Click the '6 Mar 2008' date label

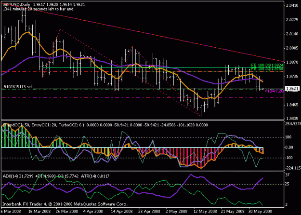click(x=11, y=212)
